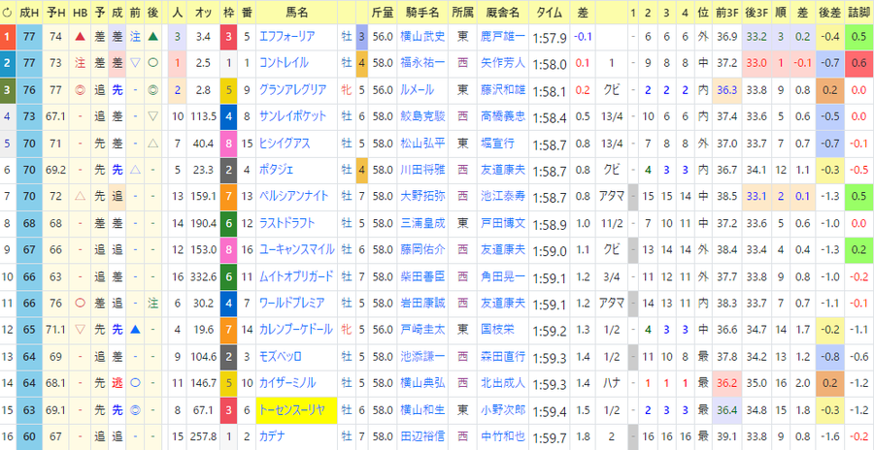Image resolution: width=874 pixels, height=450 pixels.
Task: Open horse カレンブーケドール
Action: [296, 331]
